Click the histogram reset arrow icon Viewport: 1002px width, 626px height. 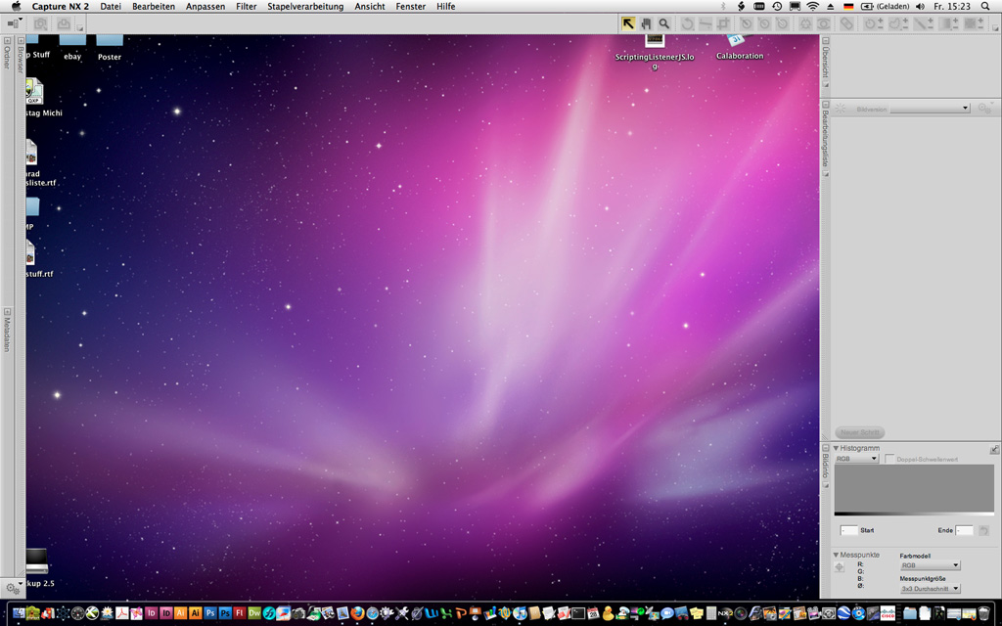click(x=983, y=530)
